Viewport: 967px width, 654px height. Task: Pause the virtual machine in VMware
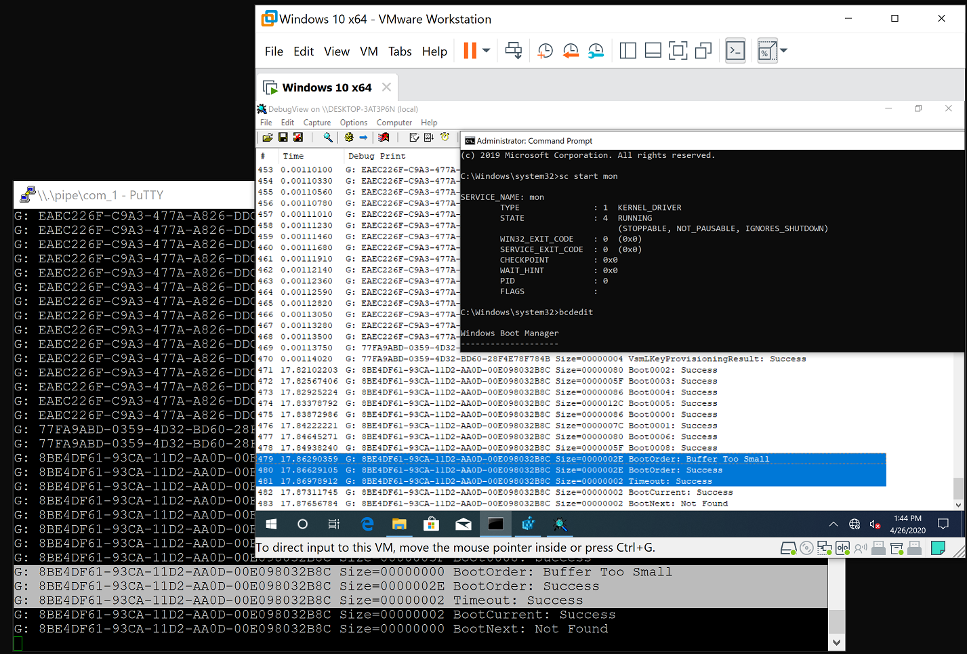click(470, 51)
